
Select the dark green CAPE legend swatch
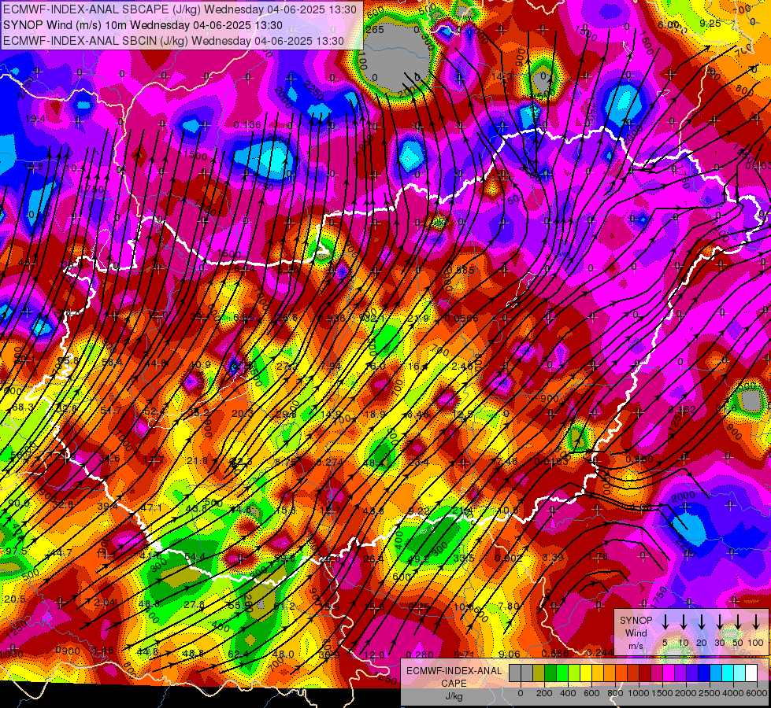coord(550,673)
